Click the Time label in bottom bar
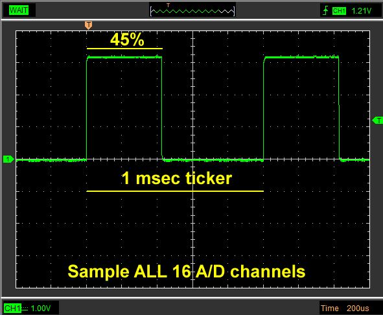 329,308
